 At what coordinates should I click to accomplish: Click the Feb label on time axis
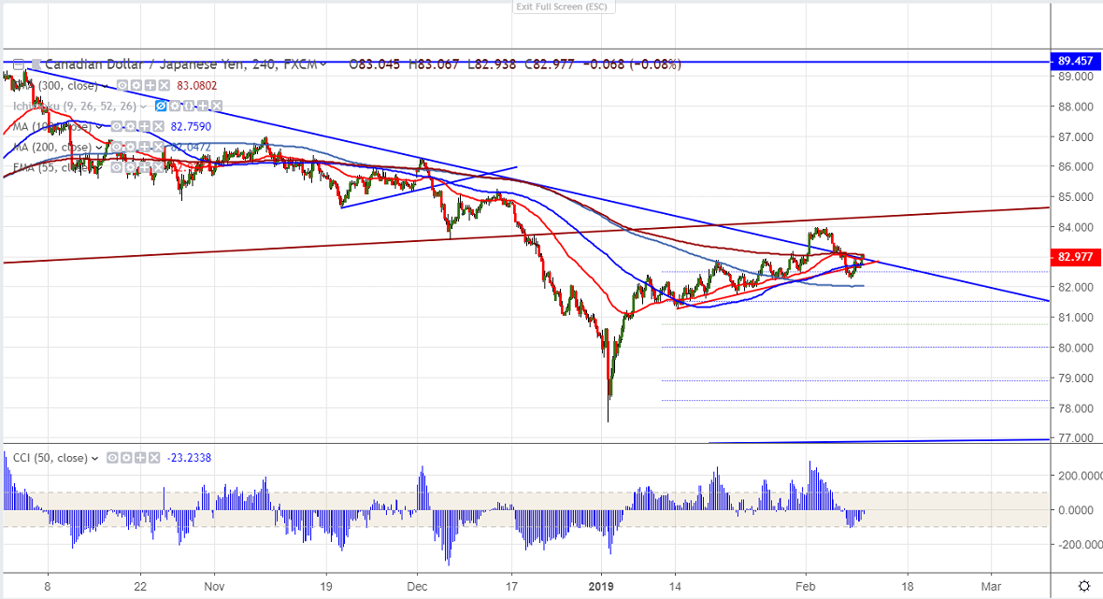pos(806,586)
